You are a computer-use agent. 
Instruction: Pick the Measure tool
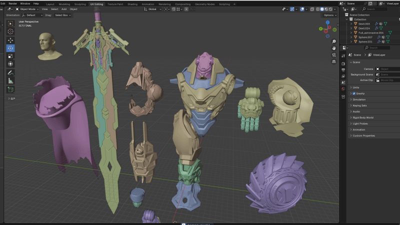tap(10, 80)
